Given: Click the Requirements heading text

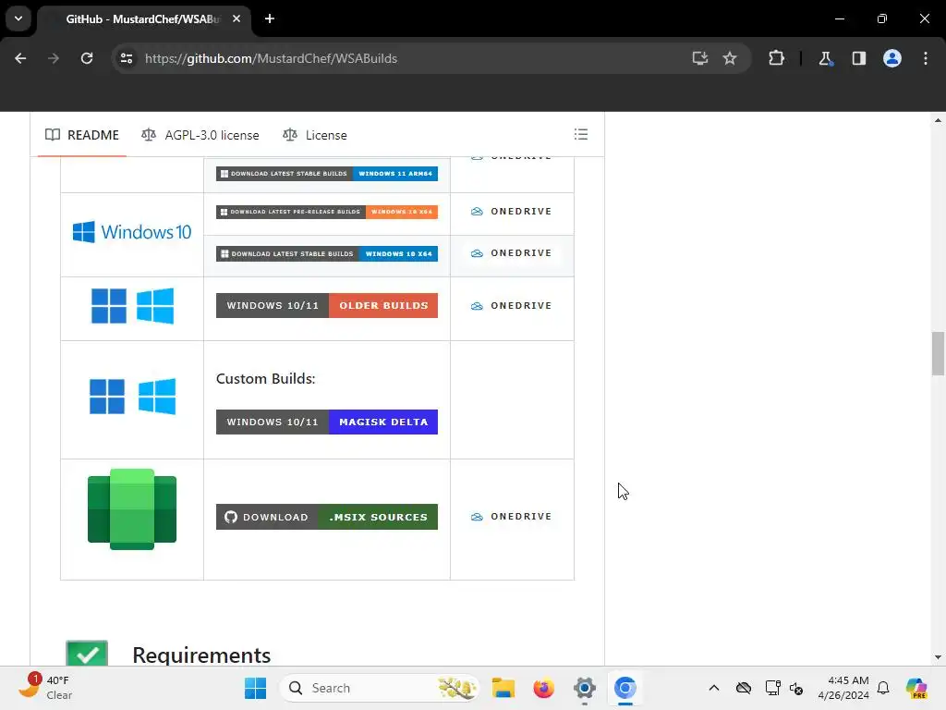Looking at the screenshot, I should point(201,655).
